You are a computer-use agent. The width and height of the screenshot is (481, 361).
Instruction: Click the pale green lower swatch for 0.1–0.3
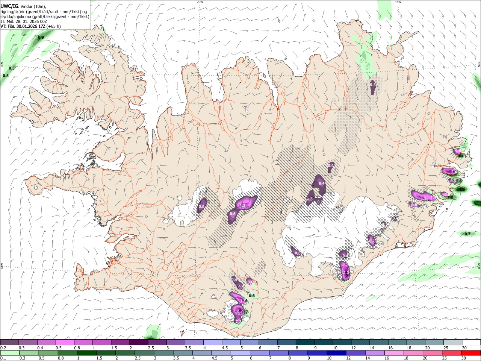point(10,353)
